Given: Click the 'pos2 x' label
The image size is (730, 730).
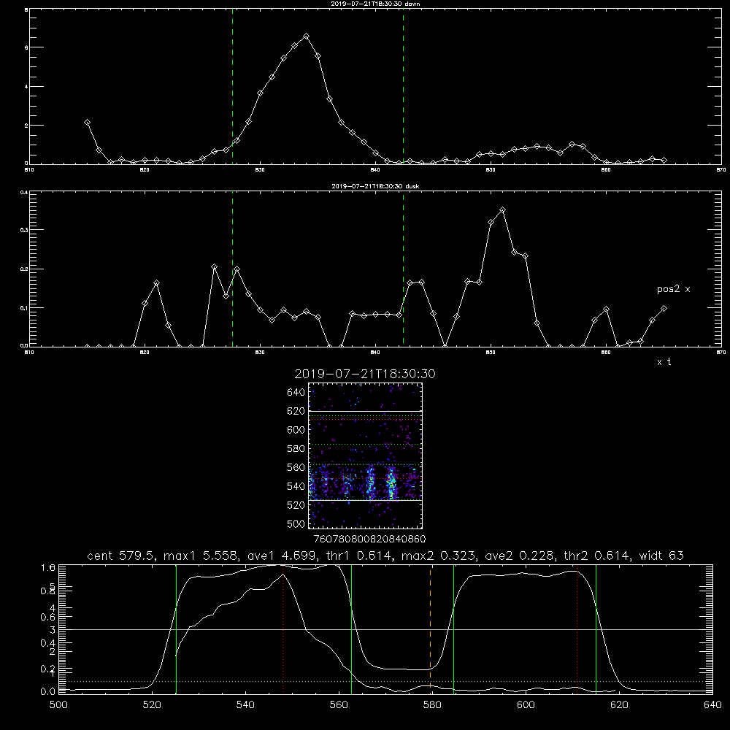Looking at the screenshot, I should click(673, 289).
